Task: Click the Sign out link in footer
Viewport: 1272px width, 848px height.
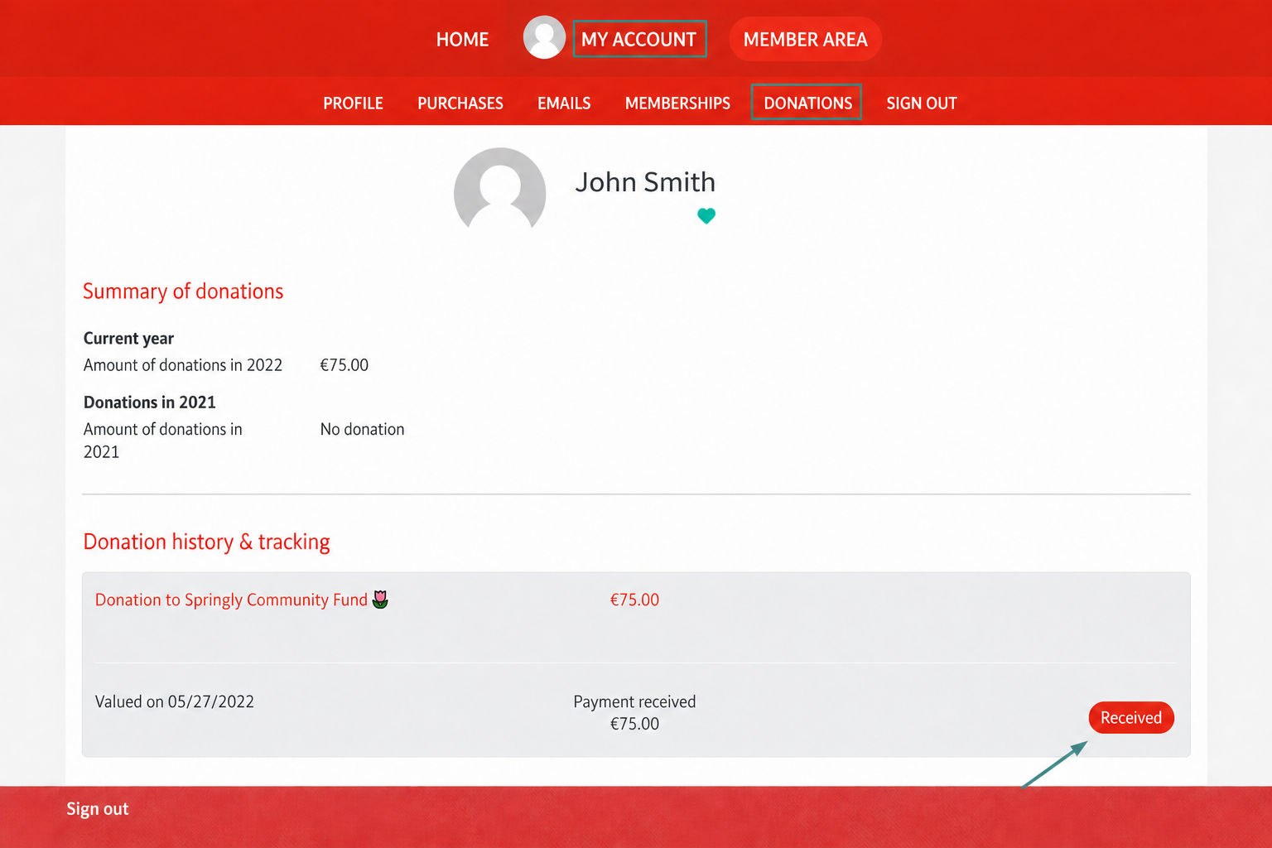Action: (x=98, y=809)
